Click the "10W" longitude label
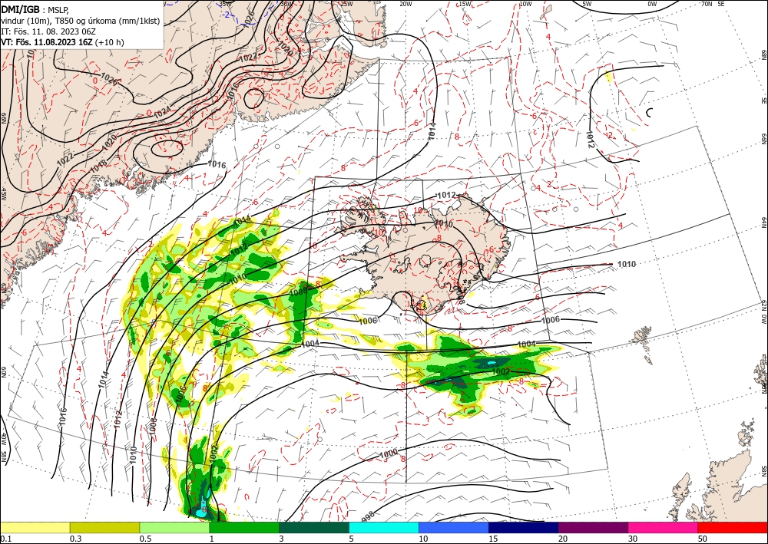768x544 pixels. [x=525, y=3]
